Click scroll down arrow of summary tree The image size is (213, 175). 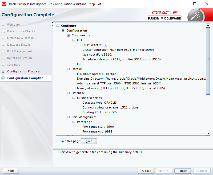tap(208, 133)
